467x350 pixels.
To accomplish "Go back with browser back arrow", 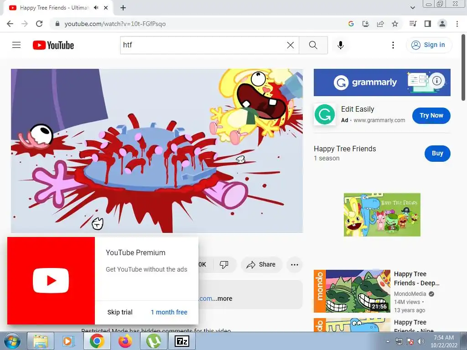I will click(x=10, y=24).
